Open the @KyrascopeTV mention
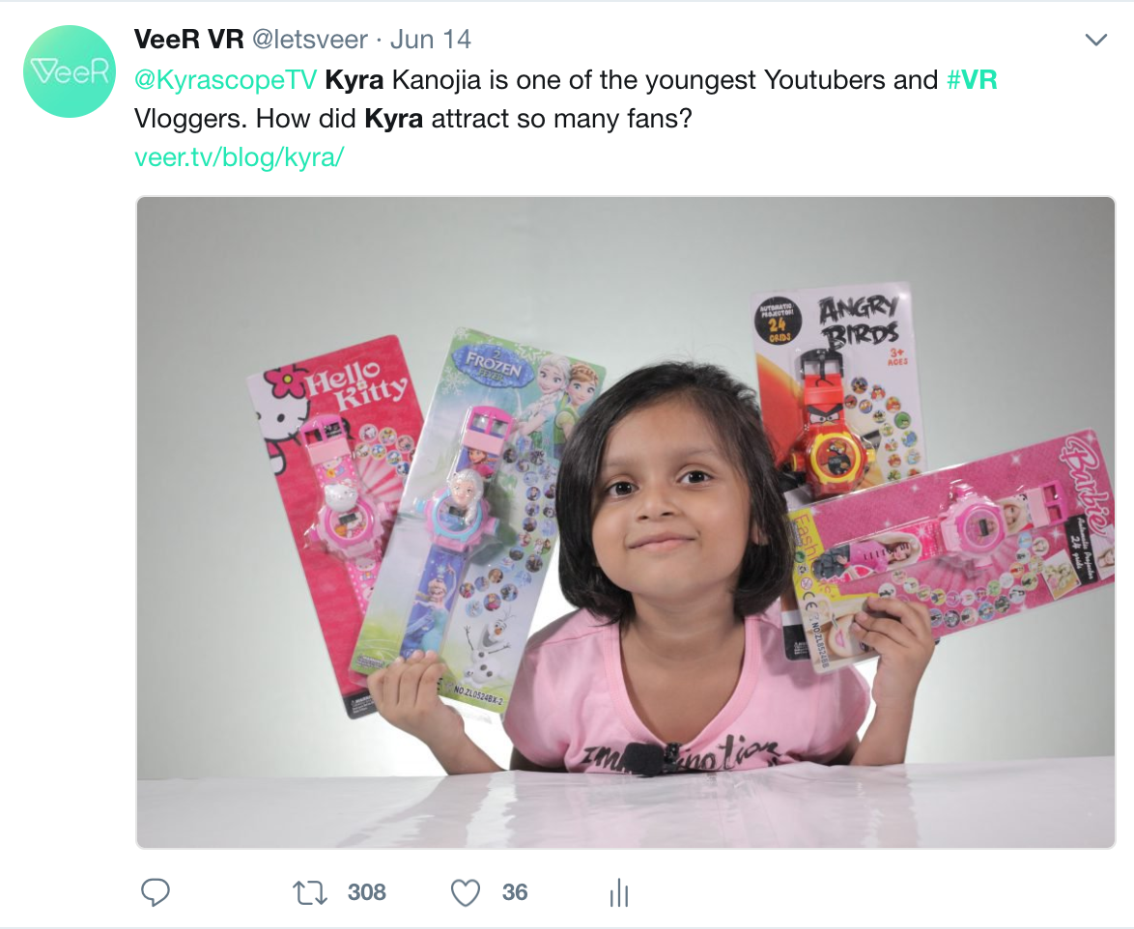Viewport: 1134px width, 929px height. (x=226, y=79)
